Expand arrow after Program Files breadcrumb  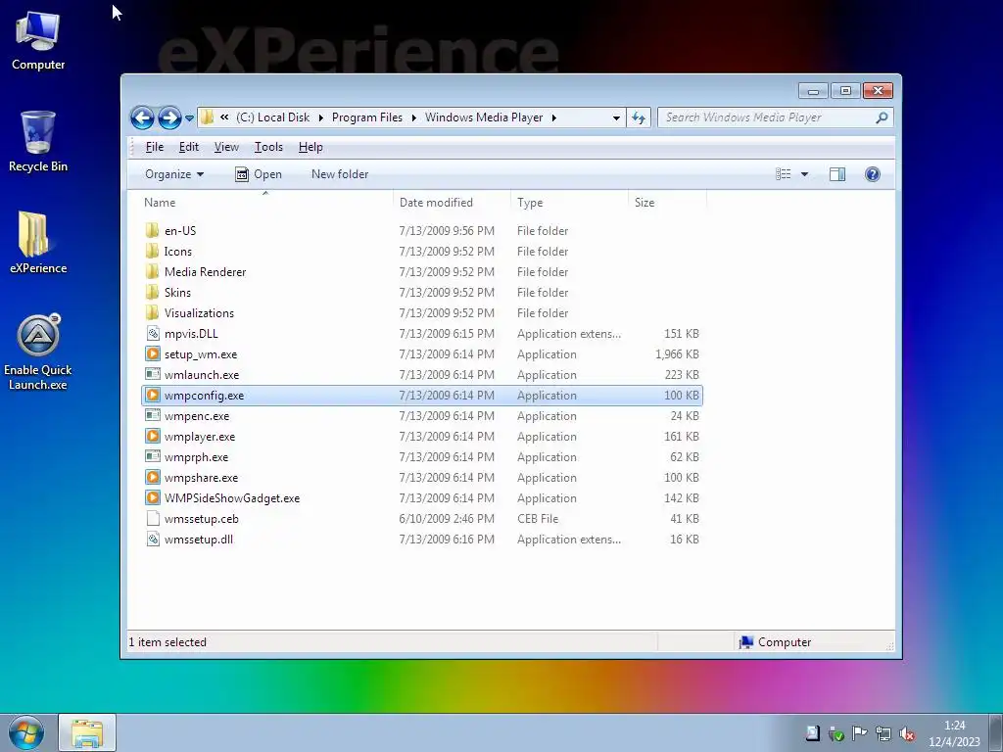pos(414,117)
